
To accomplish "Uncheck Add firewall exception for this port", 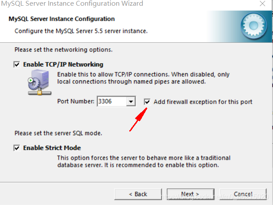I will pyautogui.click(x=148, y=102).
